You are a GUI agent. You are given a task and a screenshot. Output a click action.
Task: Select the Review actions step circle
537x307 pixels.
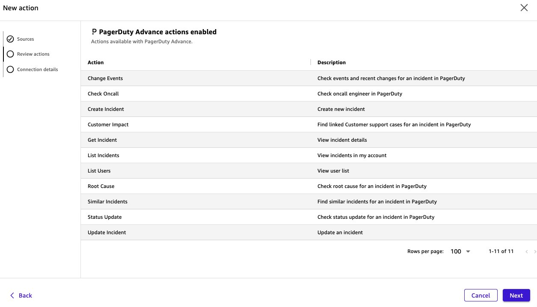tap(10, 54)
